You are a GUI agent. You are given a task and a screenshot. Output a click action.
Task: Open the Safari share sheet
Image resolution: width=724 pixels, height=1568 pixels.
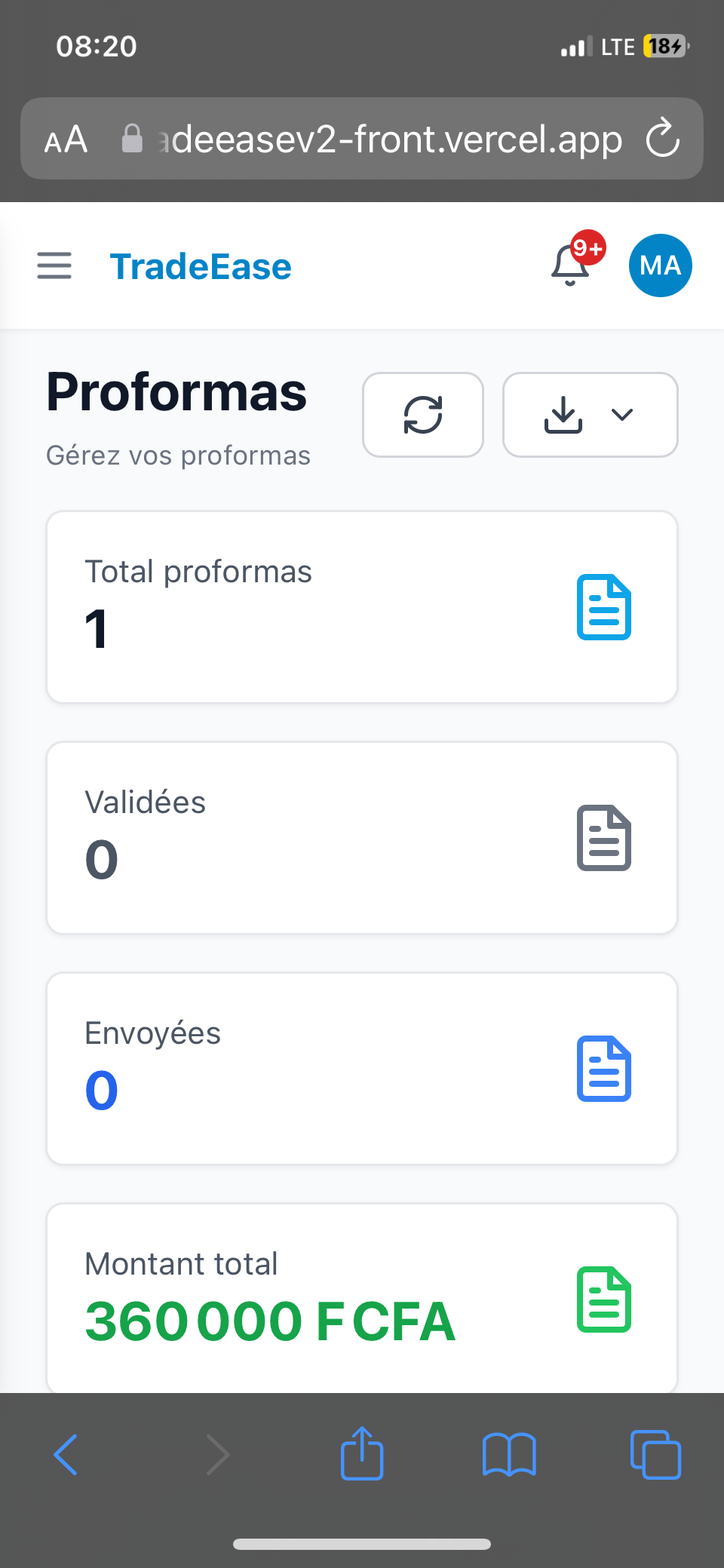tap(362, 1454)
